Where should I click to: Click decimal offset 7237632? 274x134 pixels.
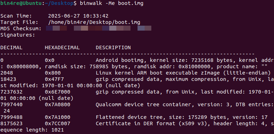click(11, 92)
